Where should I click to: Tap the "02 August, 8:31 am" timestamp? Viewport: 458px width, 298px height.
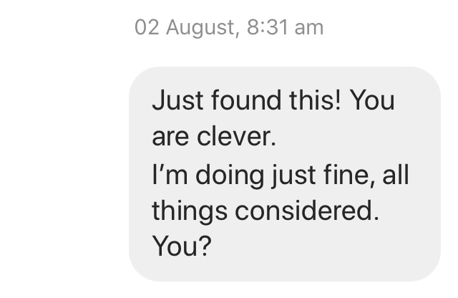pyautogui.click(x=229, y=28)
